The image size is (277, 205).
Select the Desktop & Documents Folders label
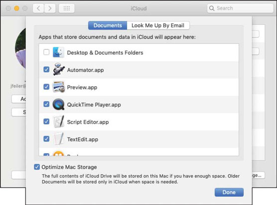[105, 53]
